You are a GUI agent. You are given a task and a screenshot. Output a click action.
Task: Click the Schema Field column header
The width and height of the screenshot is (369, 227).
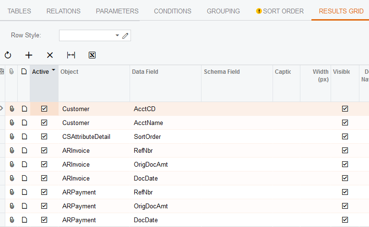(222, 72)
